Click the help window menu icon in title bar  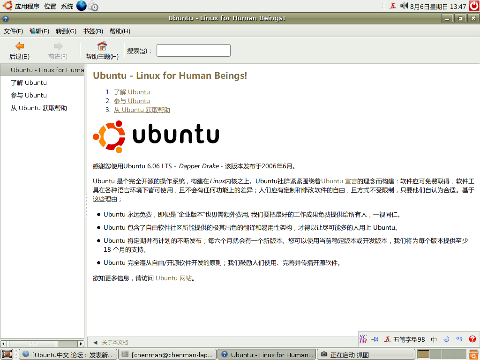tap(6, 18)
